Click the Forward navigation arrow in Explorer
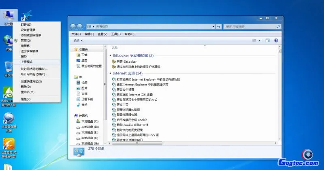 click(79, 26)
